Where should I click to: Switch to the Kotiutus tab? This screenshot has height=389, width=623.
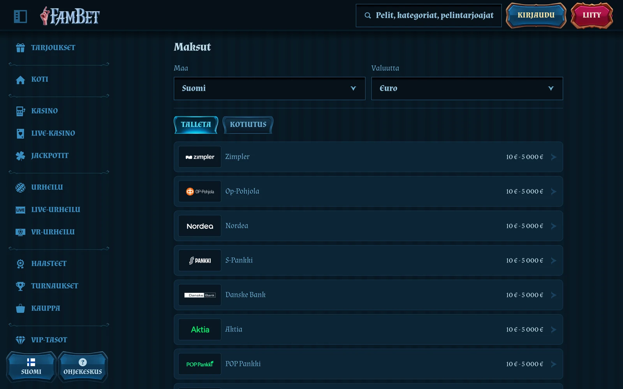pyautogui.click(x=248, y=125)
